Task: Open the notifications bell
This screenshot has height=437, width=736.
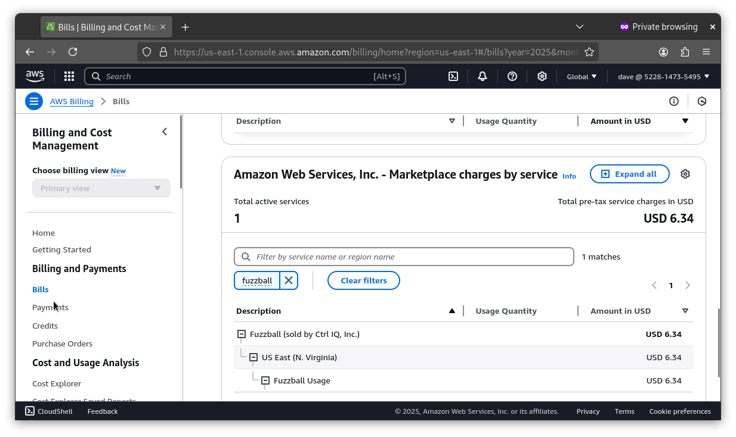Action: click(483, 76)
